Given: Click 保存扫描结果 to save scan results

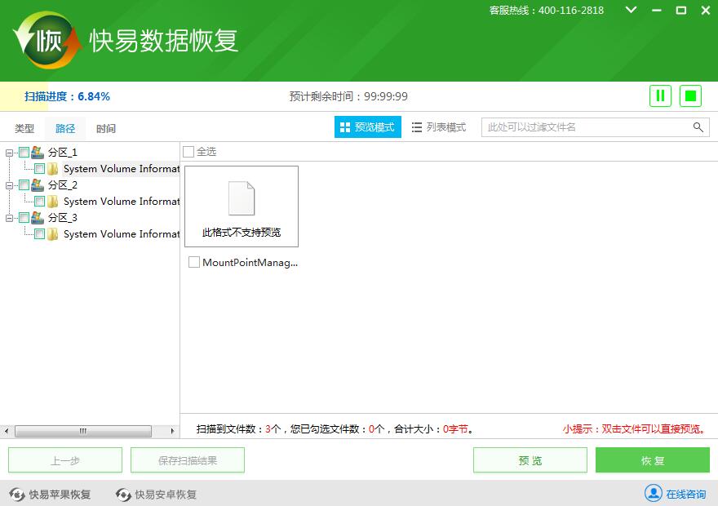Looking at the screenshot, I should [186, 459].
